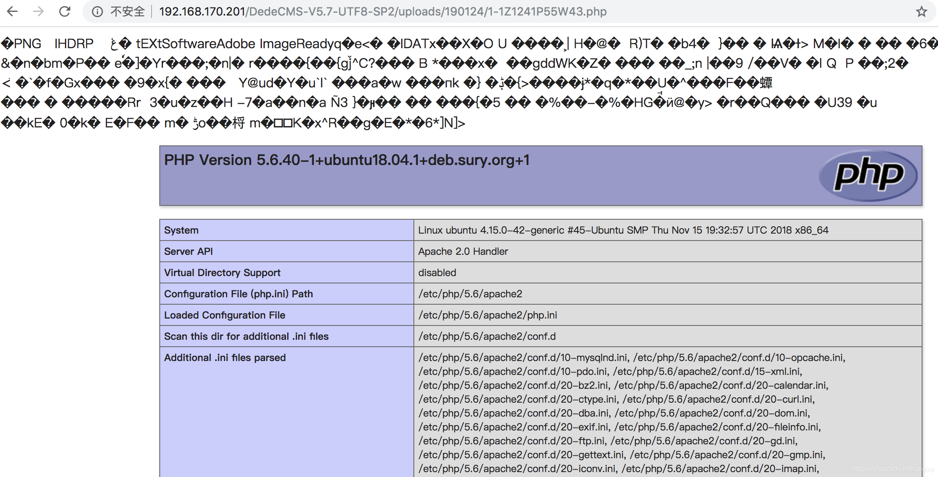Screen dimensions: 938x477
Task: Click the PHP Version heading text
Action: tap(347, 160)
